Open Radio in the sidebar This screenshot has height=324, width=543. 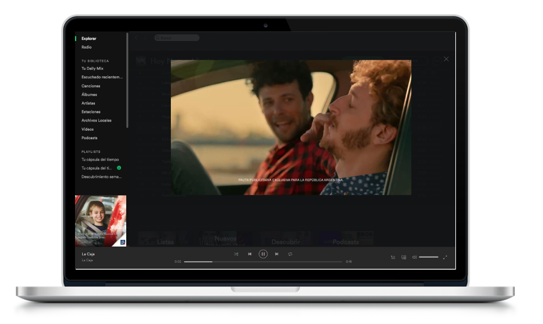(x=87, y=48)
